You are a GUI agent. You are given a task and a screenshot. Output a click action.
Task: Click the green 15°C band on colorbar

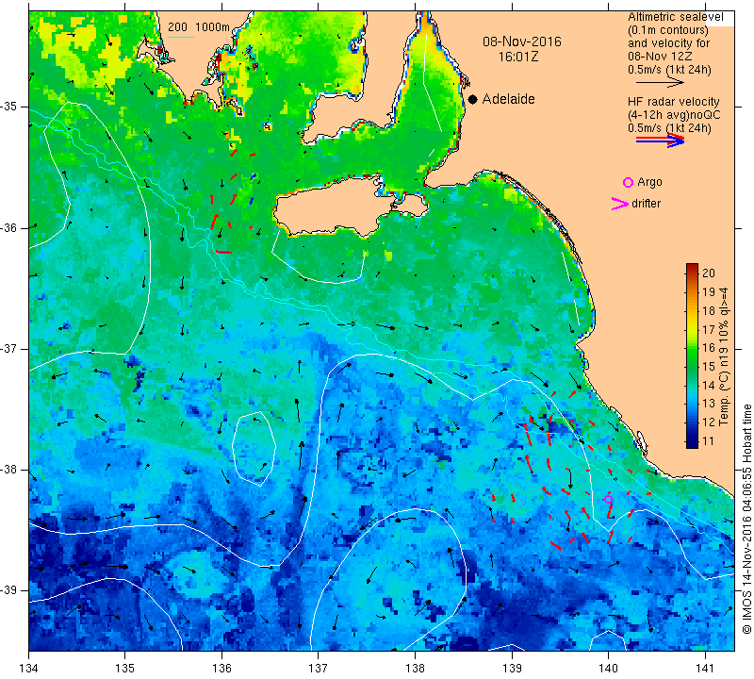click(x=692, y=366)
